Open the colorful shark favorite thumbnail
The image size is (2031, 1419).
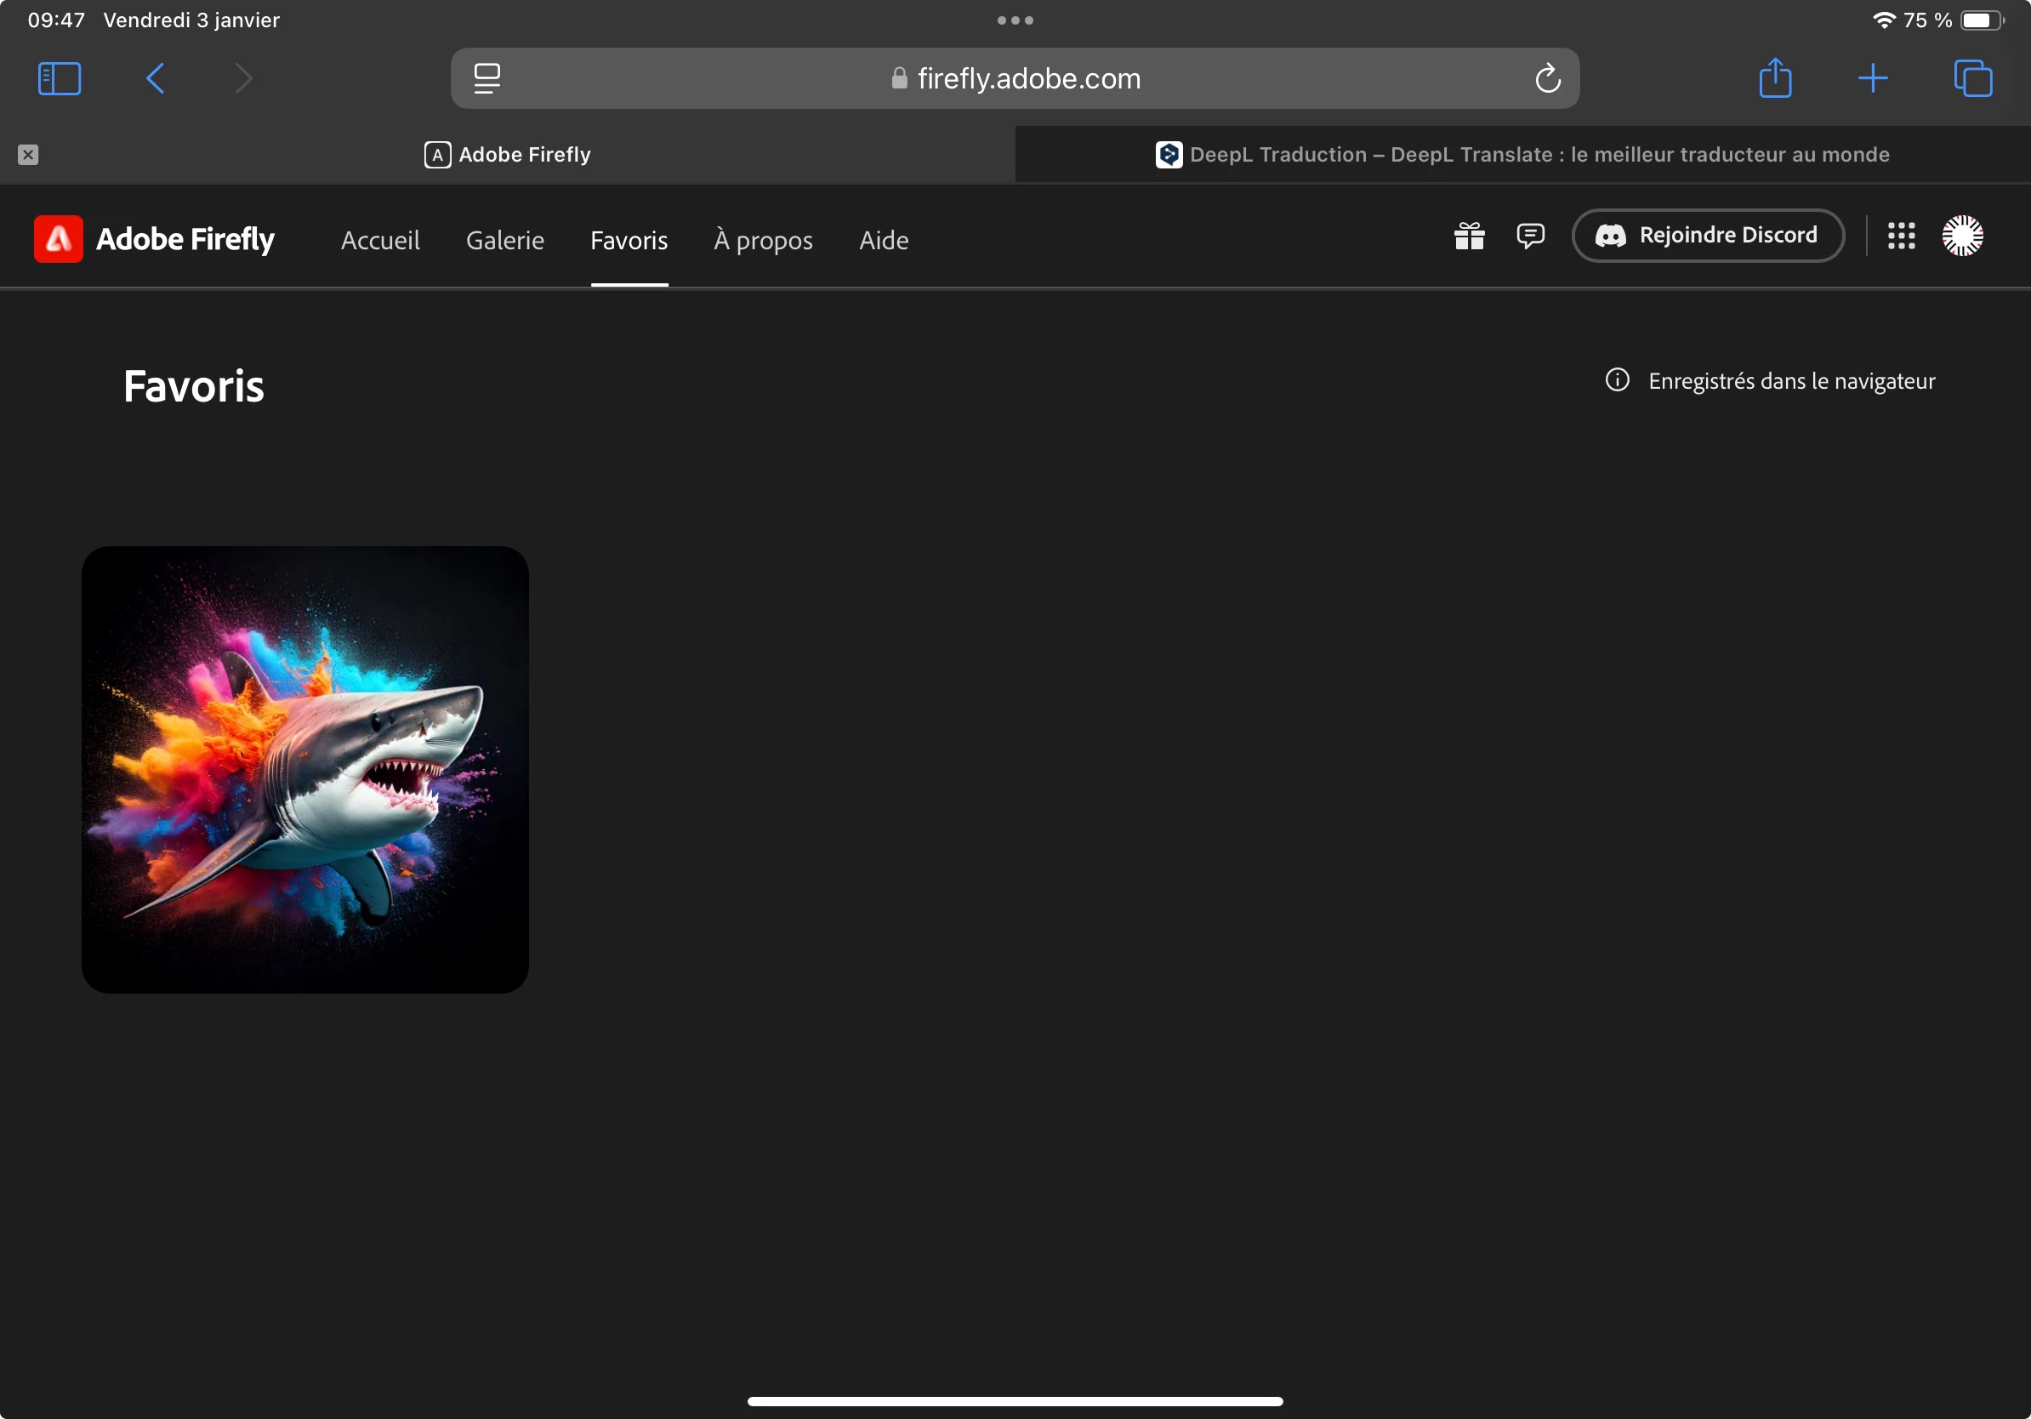click(x=305, y=769)
